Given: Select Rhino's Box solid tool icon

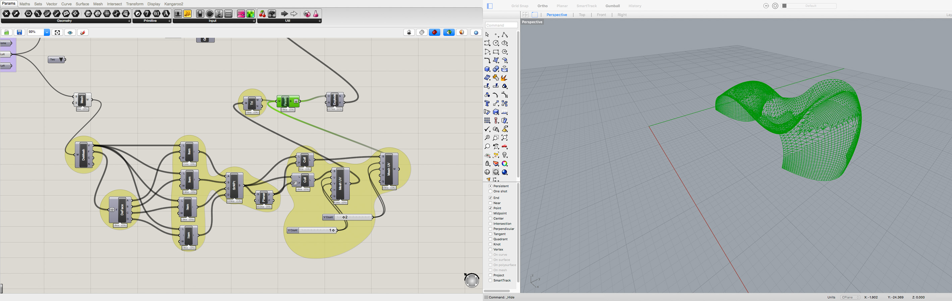Looking at the screenshot, I should (487, 69).
